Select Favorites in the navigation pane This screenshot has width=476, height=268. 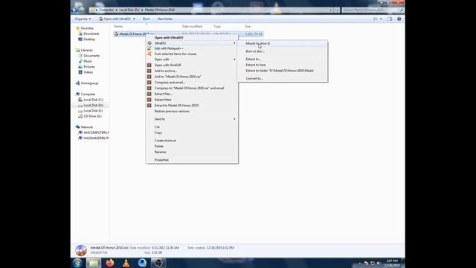pos(87,28)
